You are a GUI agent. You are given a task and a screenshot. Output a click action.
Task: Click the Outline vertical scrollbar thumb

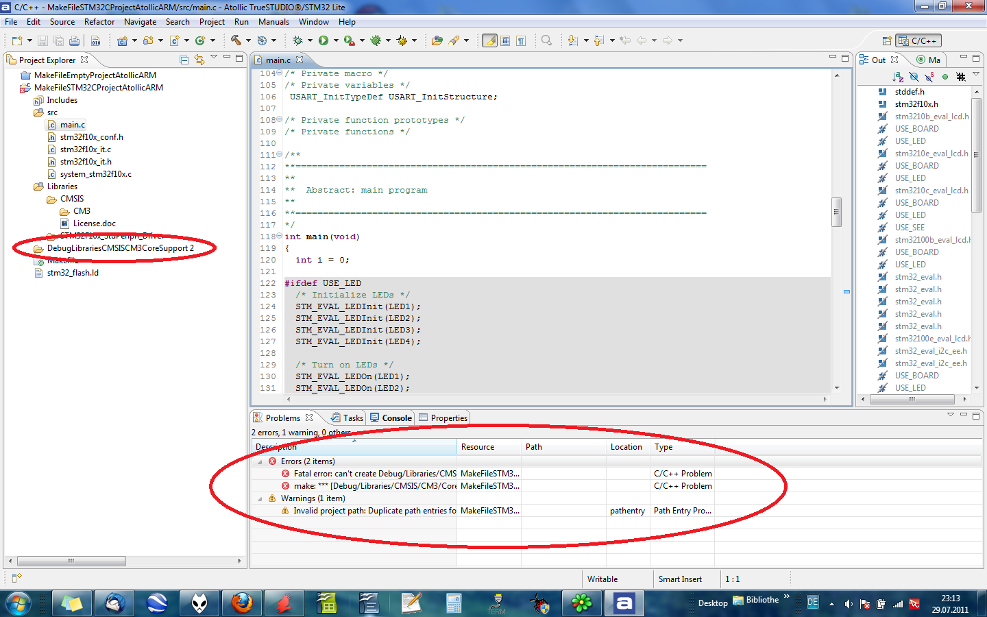click(976, 154)
